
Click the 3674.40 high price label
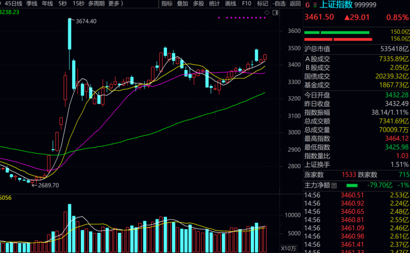tap(86, 21)
